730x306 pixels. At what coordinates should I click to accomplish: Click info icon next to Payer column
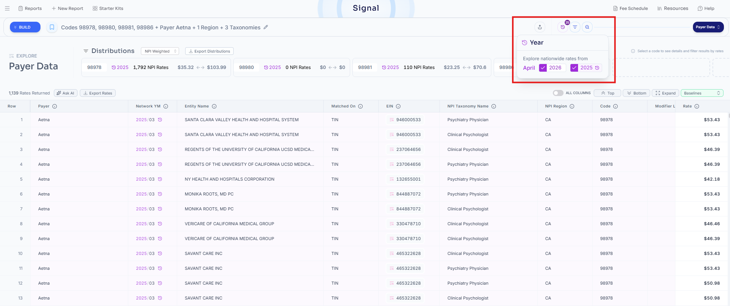click(55, 106)
